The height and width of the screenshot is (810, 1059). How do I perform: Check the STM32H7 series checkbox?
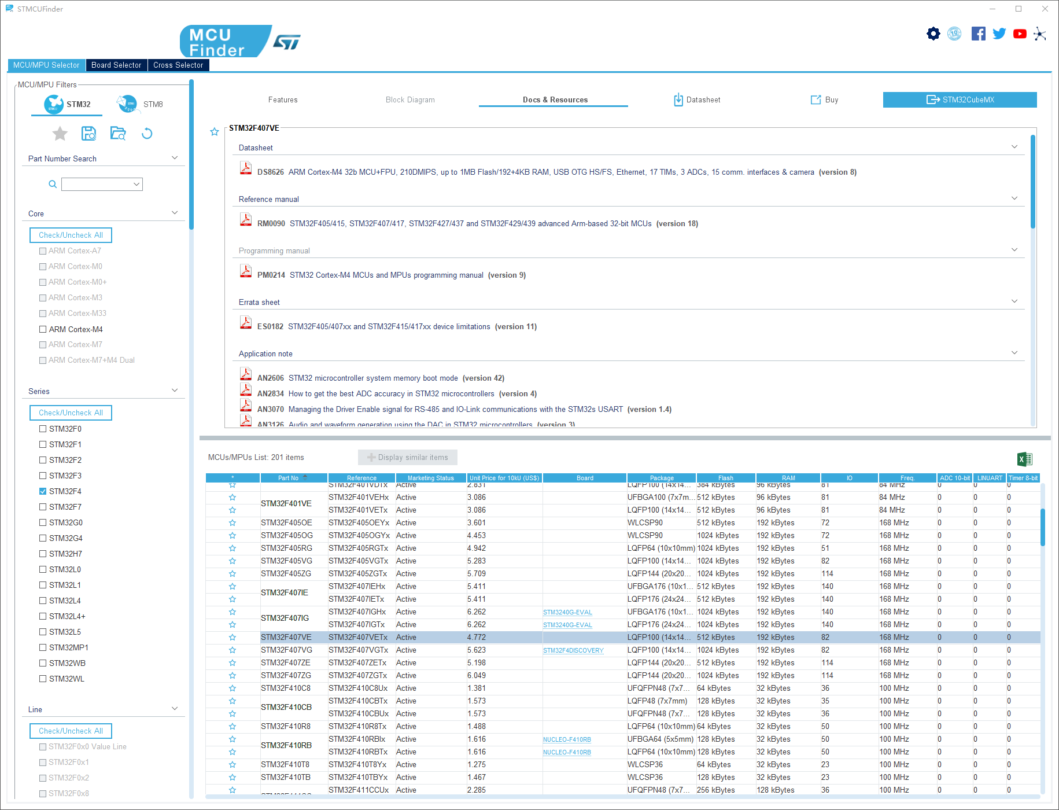43,554
